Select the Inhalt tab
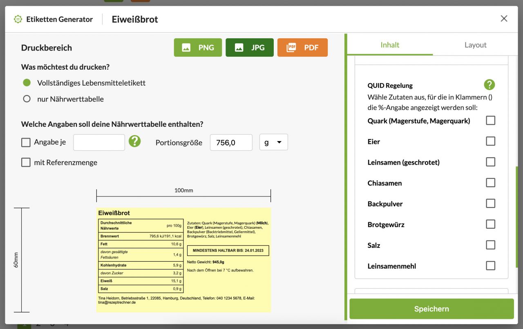This screenshot has height=329, width=523. [x=390, y=45]
